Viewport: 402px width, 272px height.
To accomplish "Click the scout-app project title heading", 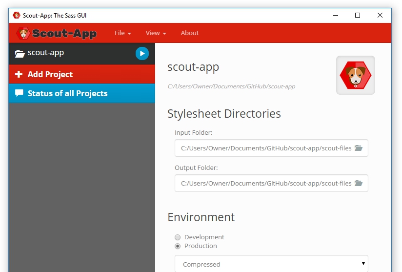I will (193, 67).
